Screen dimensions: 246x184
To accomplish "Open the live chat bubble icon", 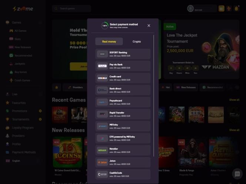I will pyautogui.click(x=237, y=174).
